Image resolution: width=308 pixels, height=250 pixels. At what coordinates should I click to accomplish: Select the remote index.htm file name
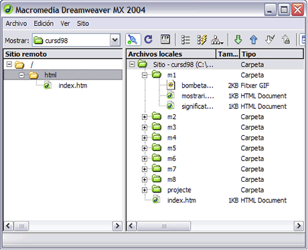click(x=73, y=86)
